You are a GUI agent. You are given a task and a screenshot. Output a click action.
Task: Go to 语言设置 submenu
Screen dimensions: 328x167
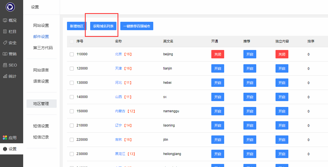(x=41, y=81)
